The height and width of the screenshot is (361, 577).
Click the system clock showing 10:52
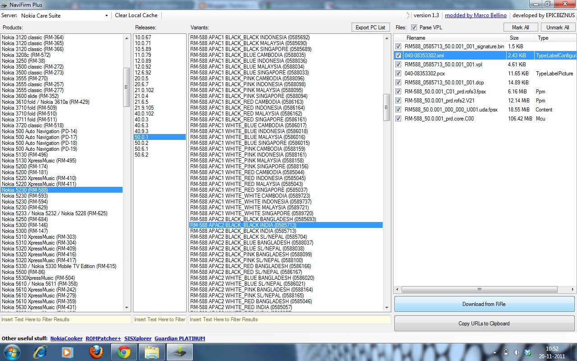click(552, 352)
